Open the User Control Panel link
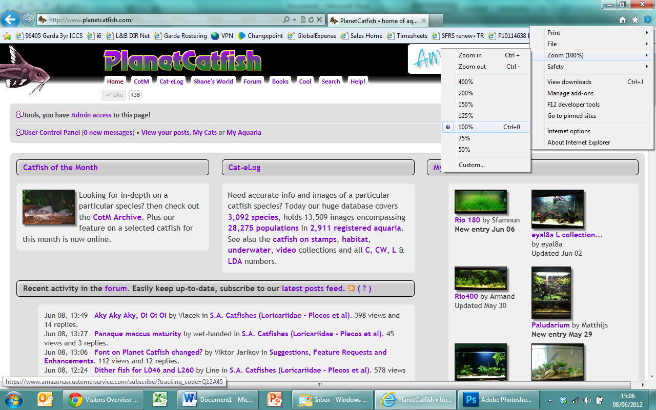Viewport: 656px width, 410px height. click(52, 132)
